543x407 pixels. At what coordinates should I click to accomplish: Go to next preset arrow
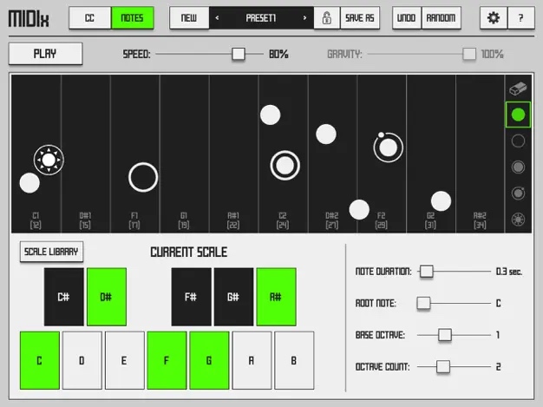(x=304, y=17)
